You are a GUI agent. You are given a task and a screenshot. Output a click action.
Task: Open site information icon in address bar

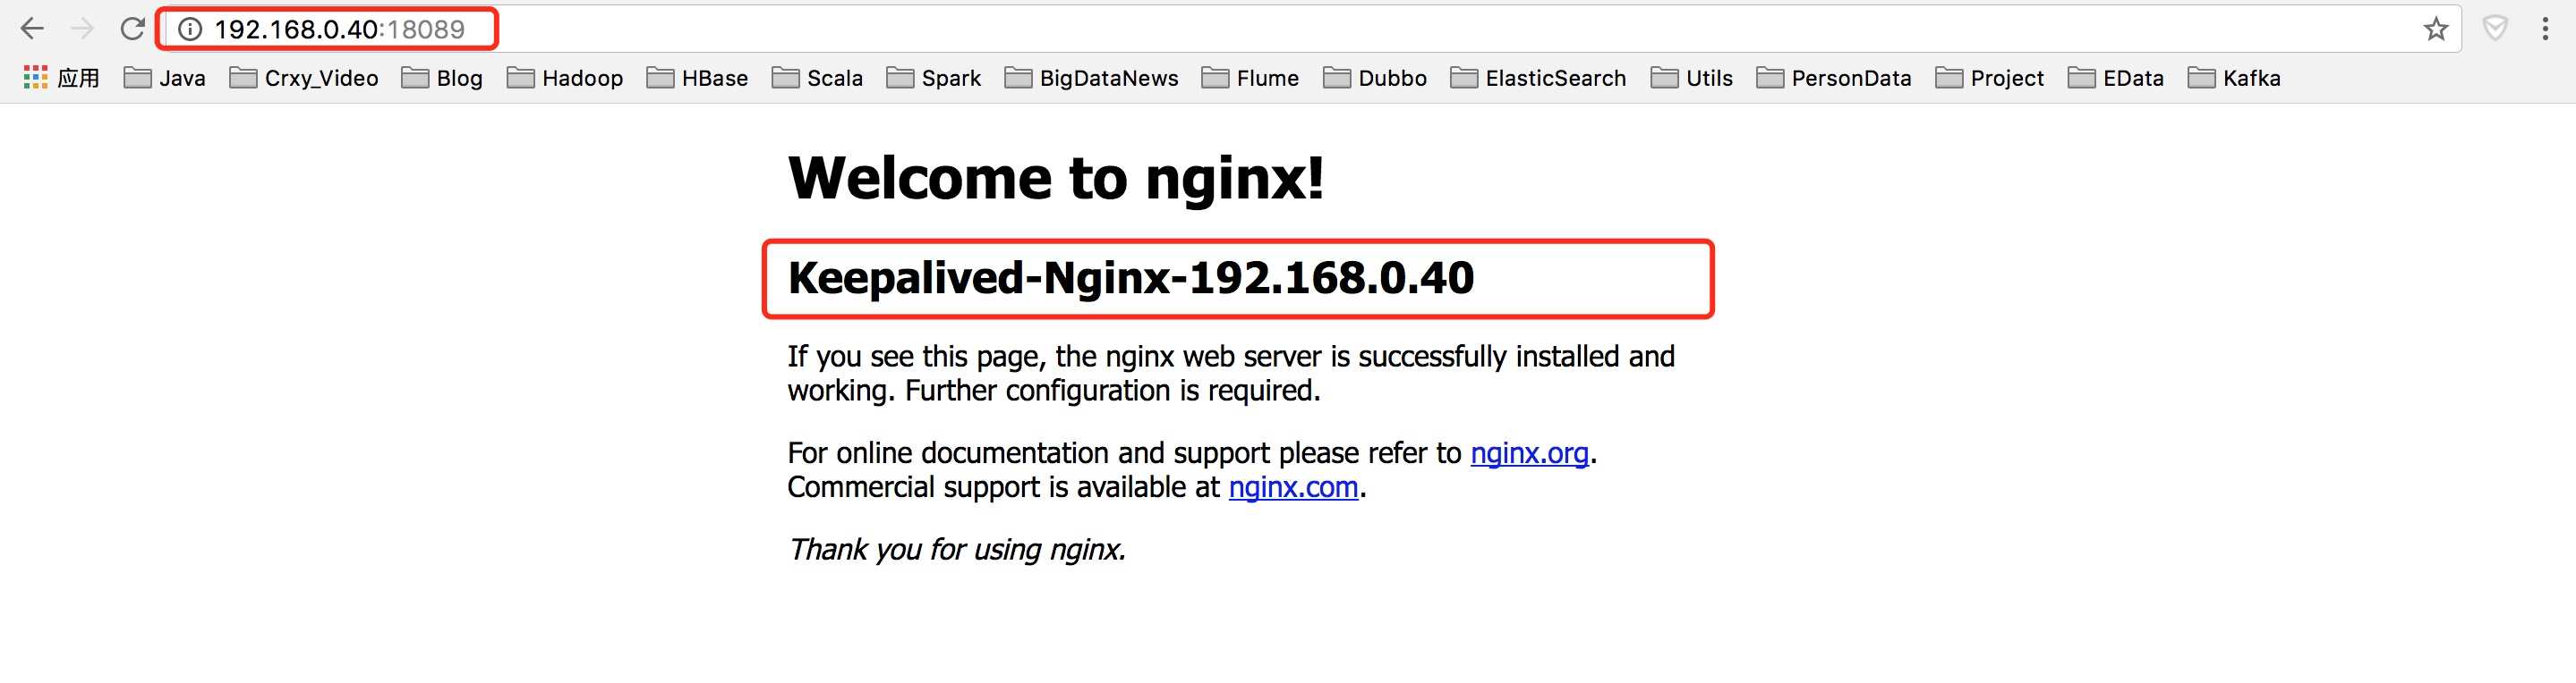pos(189,29)
